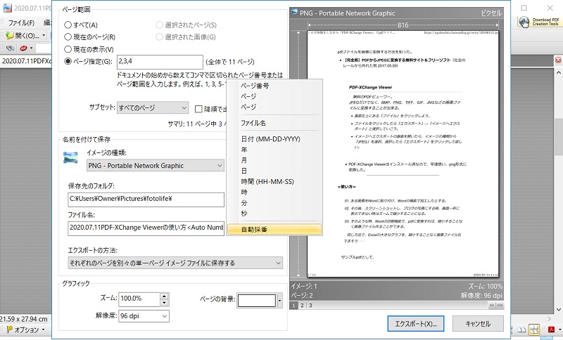The height and width of the screenshot is (340, 563).
Task: Click the 保存先のフォルダ path field
Action: pos(146,200)
